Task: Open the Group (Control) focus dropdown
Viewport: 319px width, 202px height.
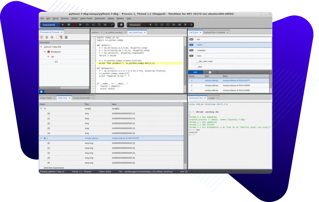Action: (50, 25)
